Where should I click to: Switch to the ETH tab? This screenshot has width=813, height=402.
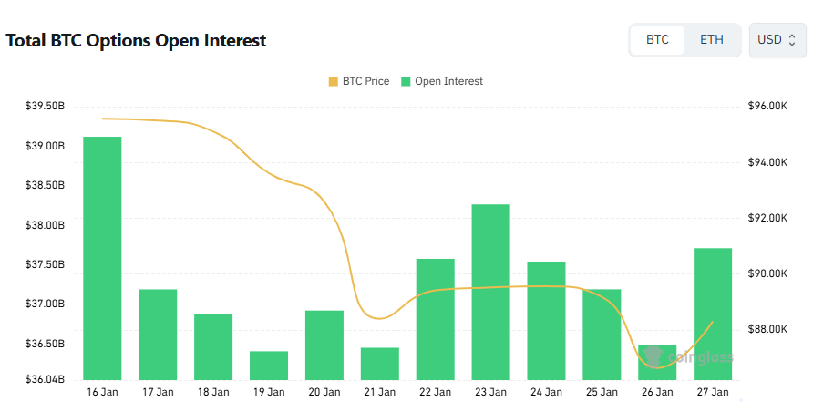coord(712,40)
